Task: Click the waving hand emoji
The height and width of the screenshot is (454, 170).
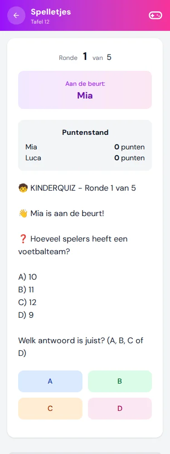Action: pyautogui.click(x=23, y=214)
